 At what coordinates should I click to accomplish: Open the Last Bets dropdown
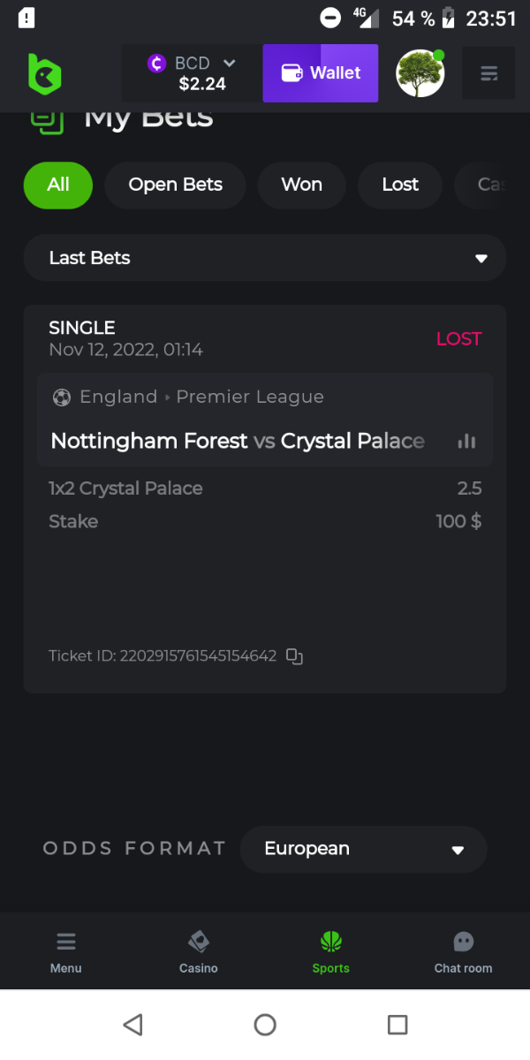[265, 258]
